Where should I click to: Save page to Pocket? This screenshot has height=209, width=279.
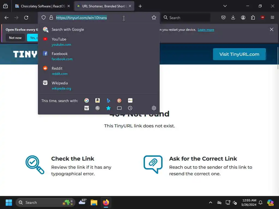pyautogui.click(x=223, y=17)
